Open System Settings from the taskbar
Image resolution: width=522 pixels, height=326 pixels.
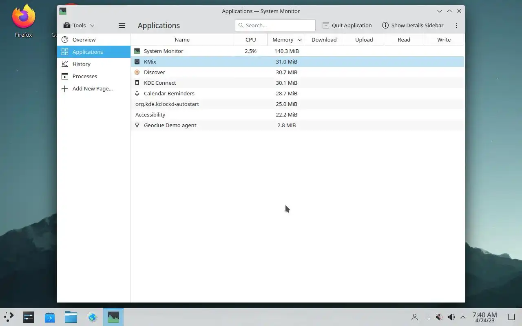coord(29,317)
